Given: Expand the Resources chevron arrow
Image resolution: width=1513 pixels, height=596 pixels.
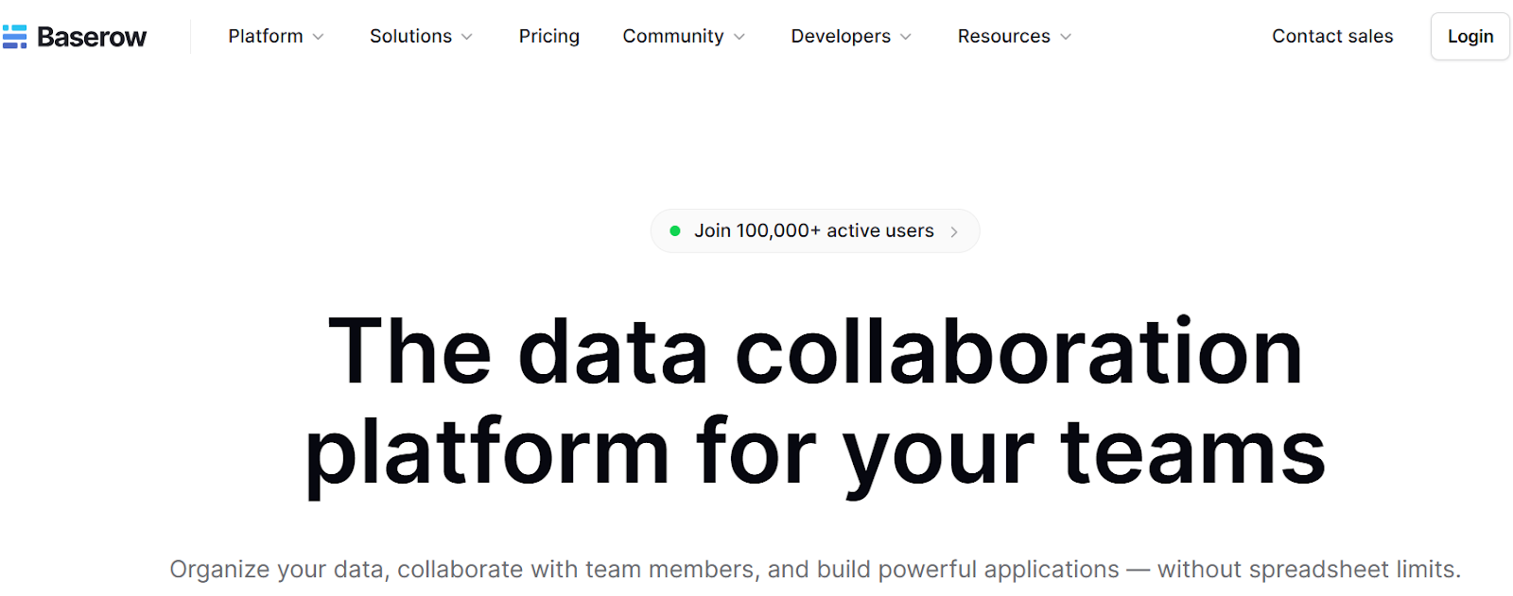Looking at the screenshot, I should coord(1066,37).
